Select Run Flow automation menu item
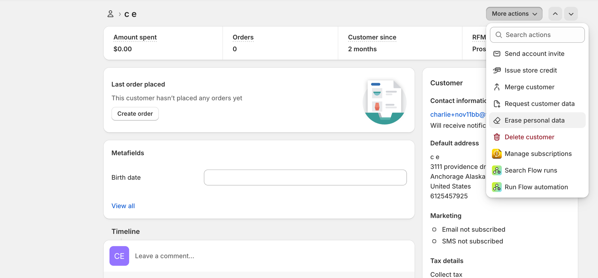Image resolution: width=598 pixels, height=278 pixels. (536, 187)
